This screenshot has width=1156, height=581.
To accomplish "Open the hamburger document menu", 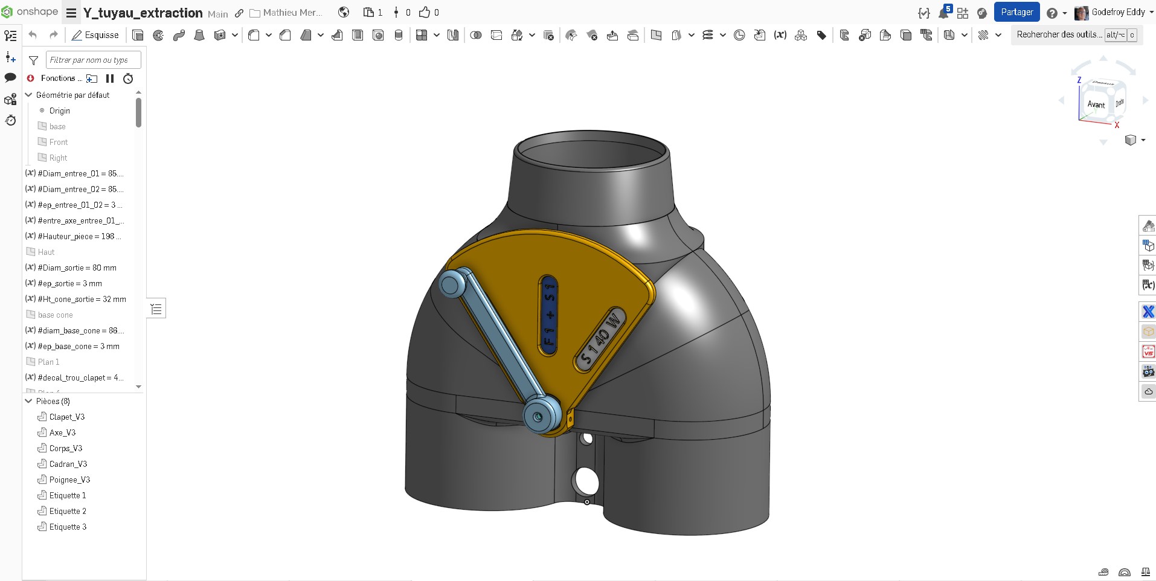I will pyautogui.click(x=71, y=13).
